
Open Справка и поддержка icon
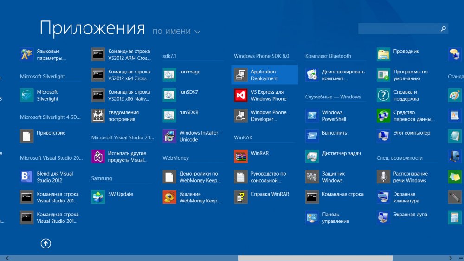click(x=383, y=95)
